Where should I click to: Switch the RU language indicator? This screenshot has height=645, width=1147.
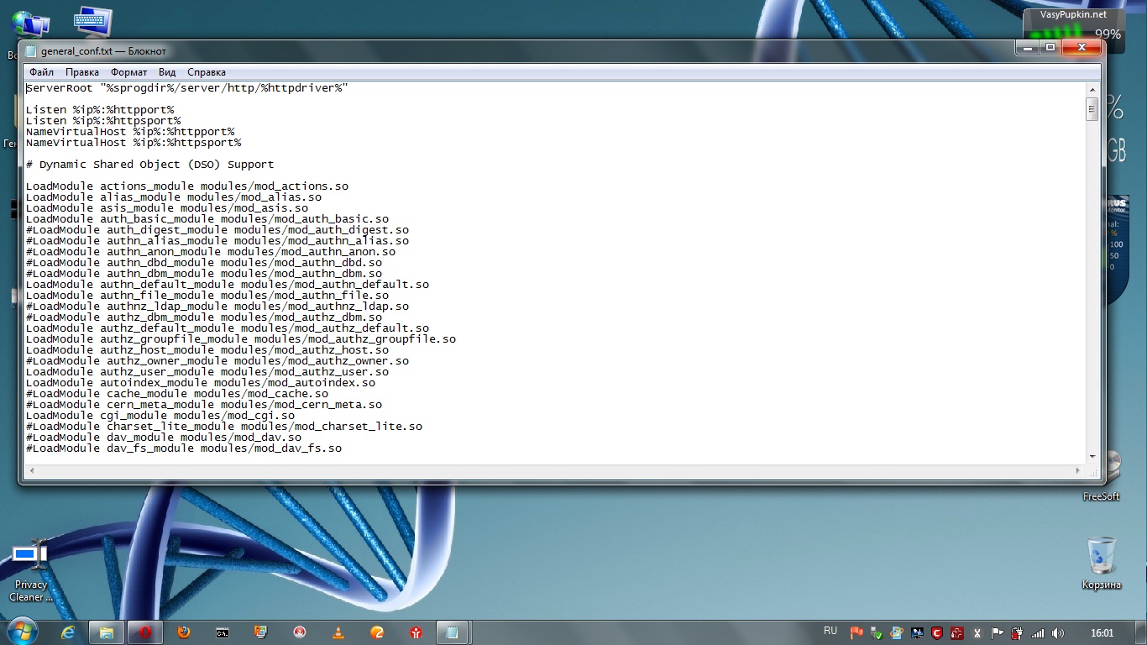point(830,631)
